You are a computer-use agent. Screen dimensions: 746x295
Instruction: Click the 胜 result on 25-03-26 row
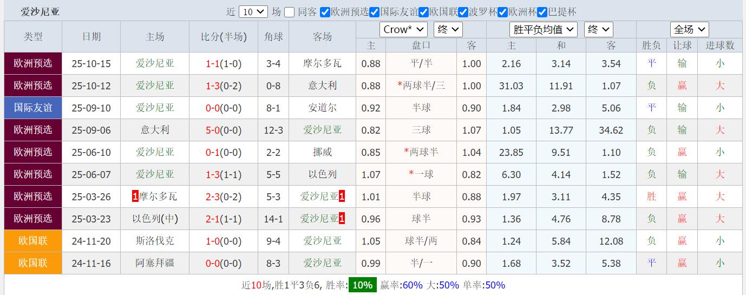point(651,197)
